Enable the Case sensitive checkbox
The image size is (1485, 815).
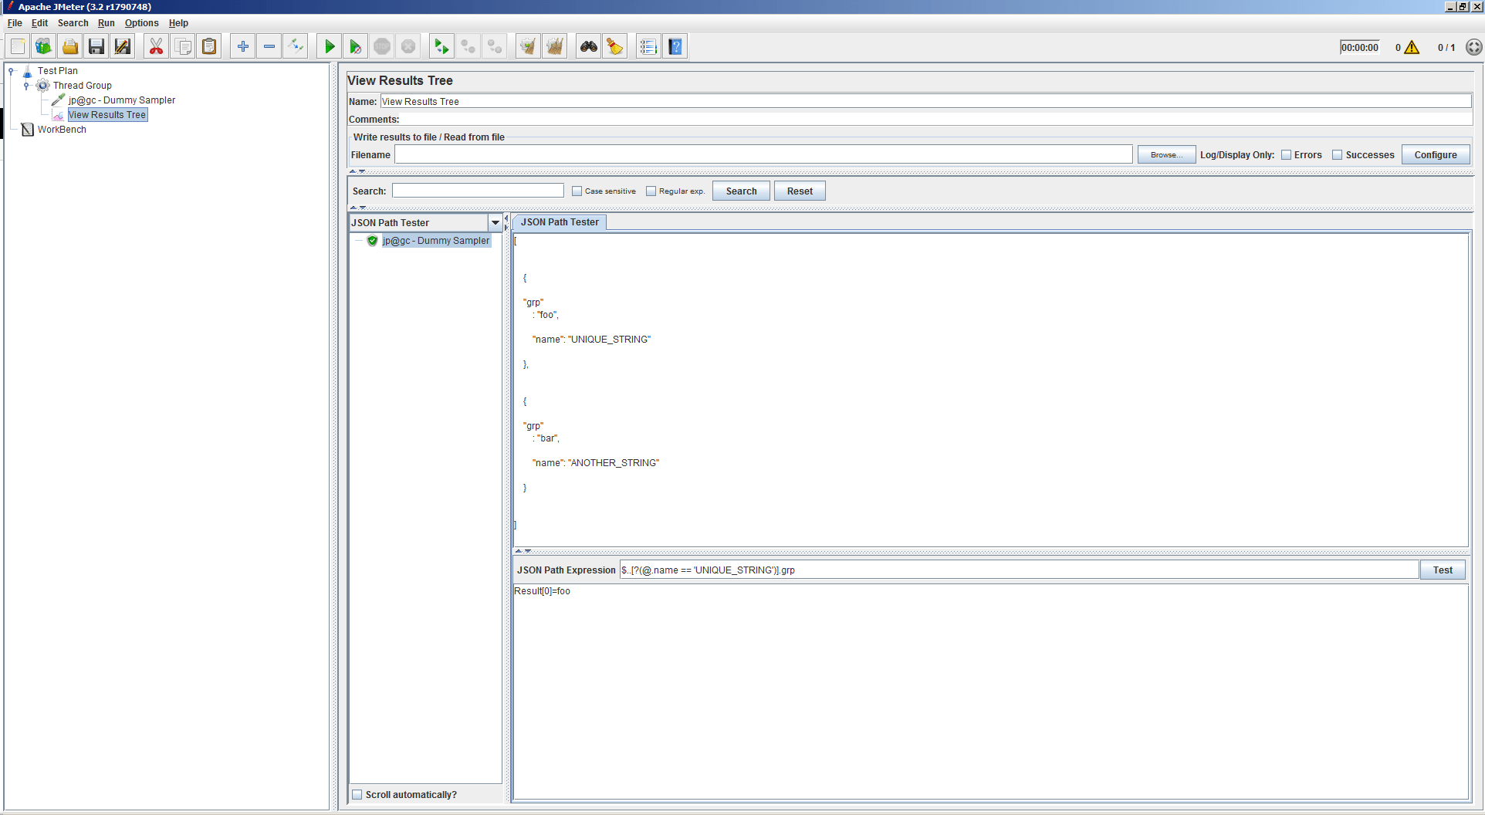point(577,191)
